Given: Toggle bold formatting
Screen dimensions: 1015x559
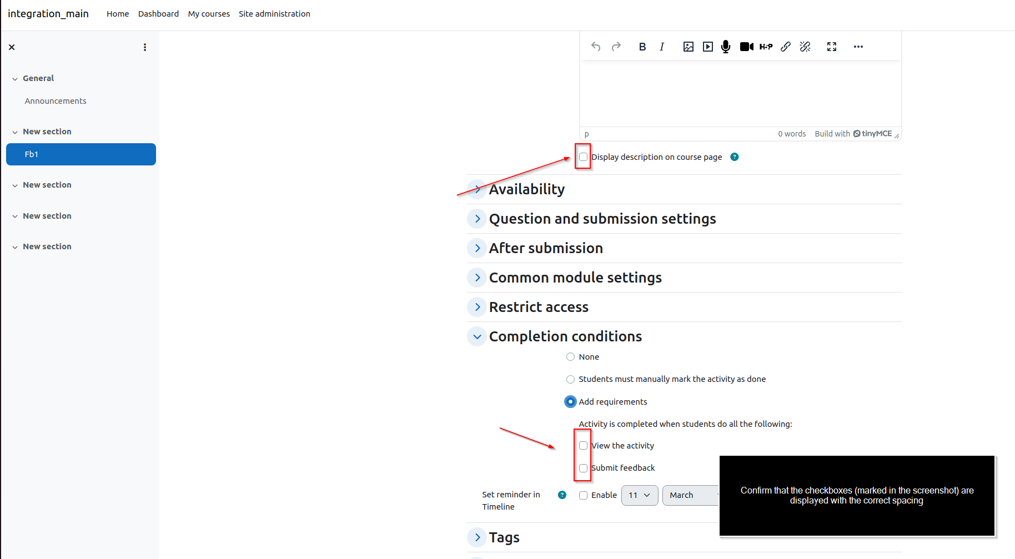Looking at the screenshot, I should [x=642, y=47].
